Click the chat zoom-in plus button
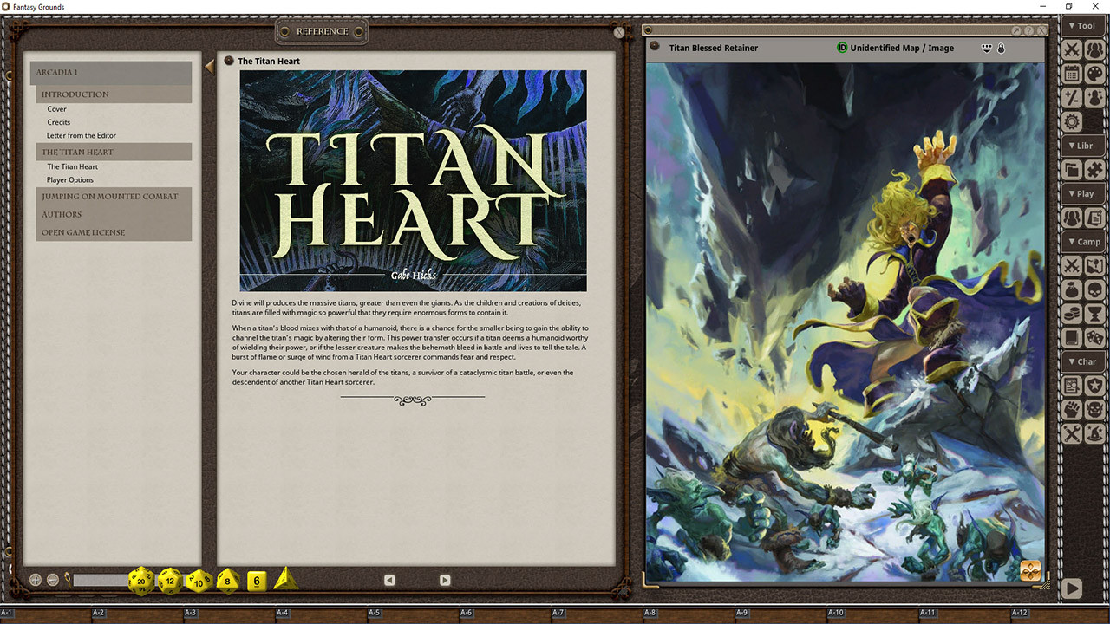 coord(36,580)
